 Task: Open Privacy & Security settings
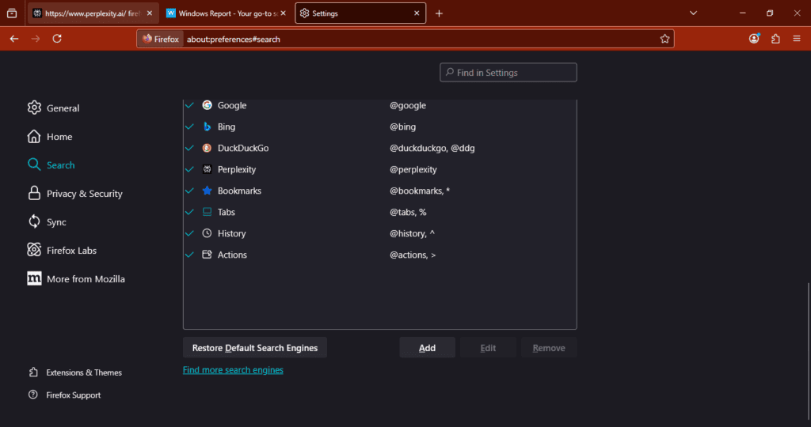coord(75,193)
